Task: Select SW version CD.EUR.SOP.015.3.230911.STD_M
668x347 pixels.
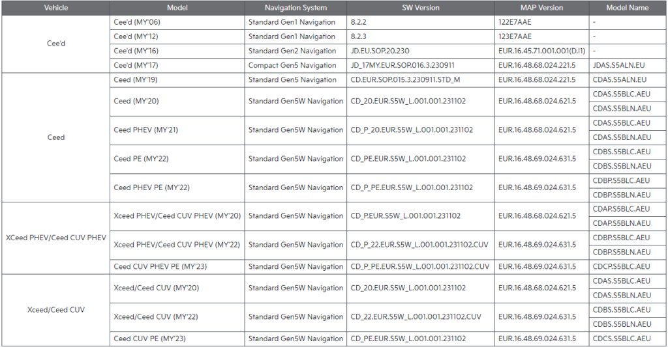Action: click(421, 80)
